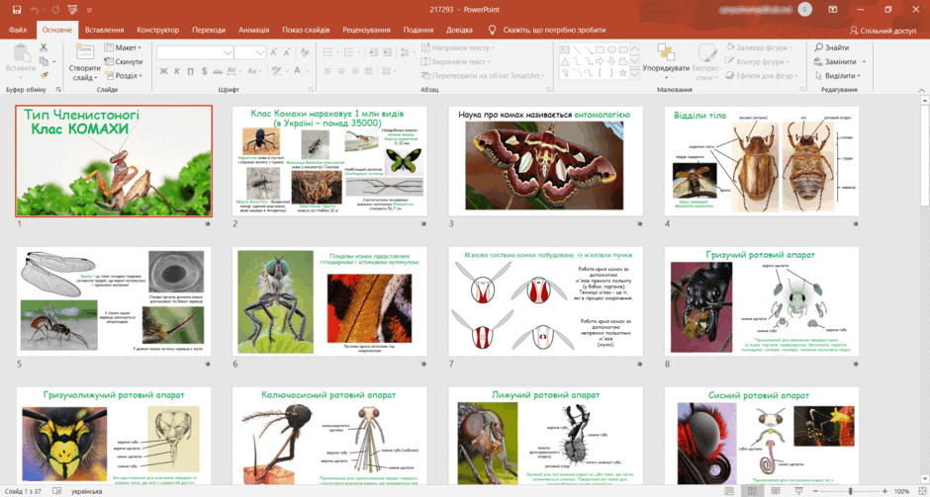
Task: Click the Скинути reset button
Action: [x=124, y=61]
